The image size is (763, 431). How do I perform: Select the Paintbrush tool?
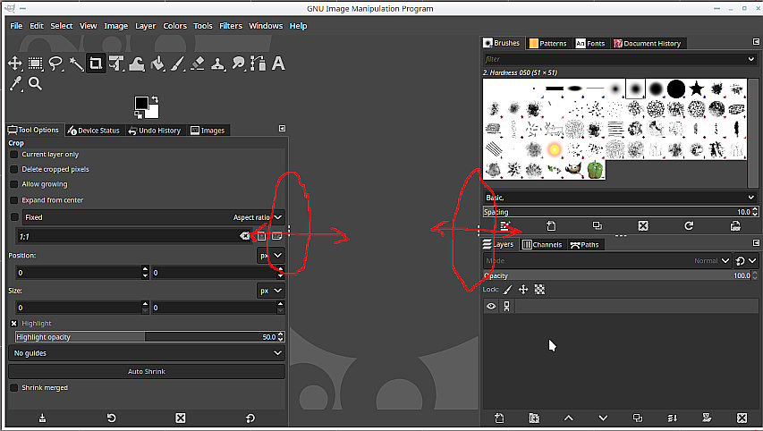pos(178,63)
